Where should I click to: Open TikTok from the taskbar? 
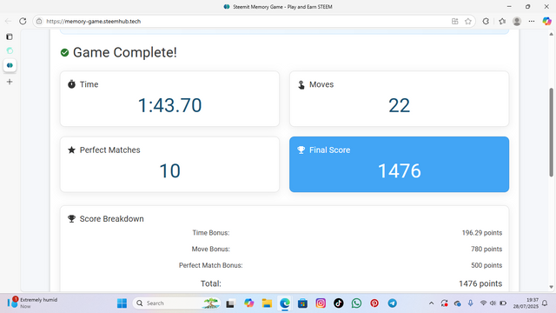[x=339, y=303]
